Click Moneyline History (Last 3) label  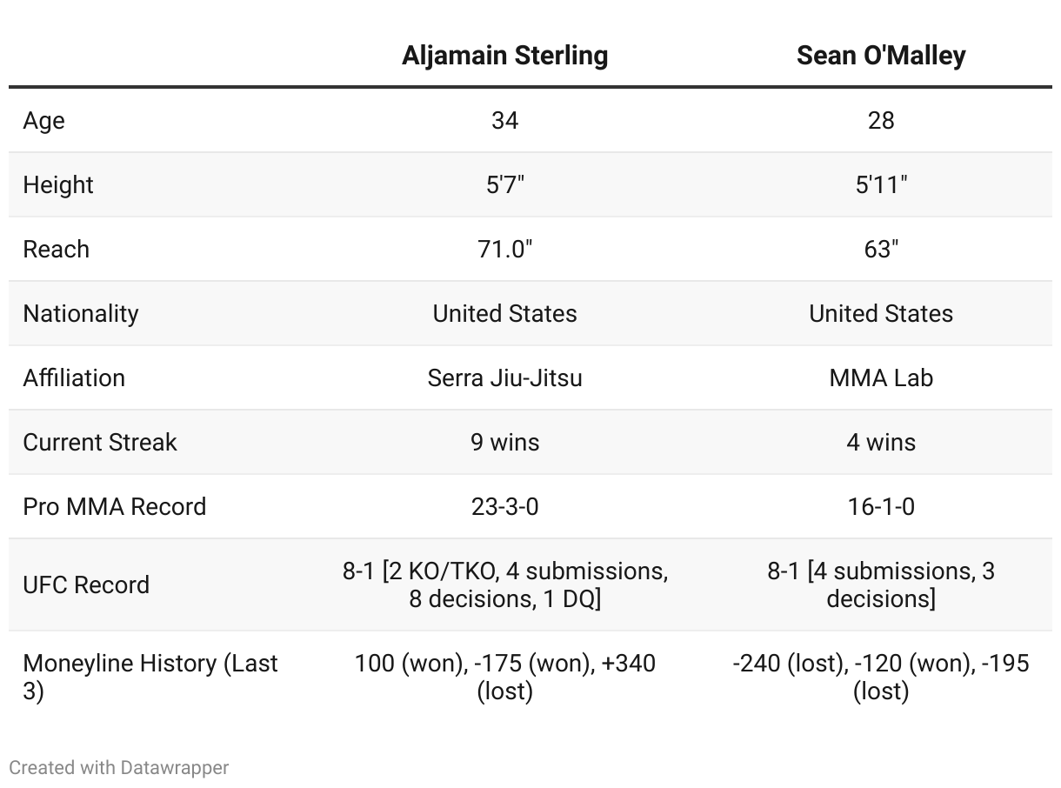(x=150, y=677)
